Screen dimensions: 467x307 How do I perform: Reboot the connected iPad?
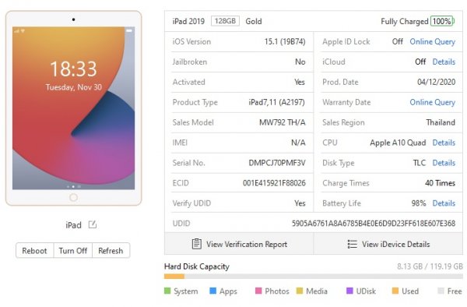34,251
